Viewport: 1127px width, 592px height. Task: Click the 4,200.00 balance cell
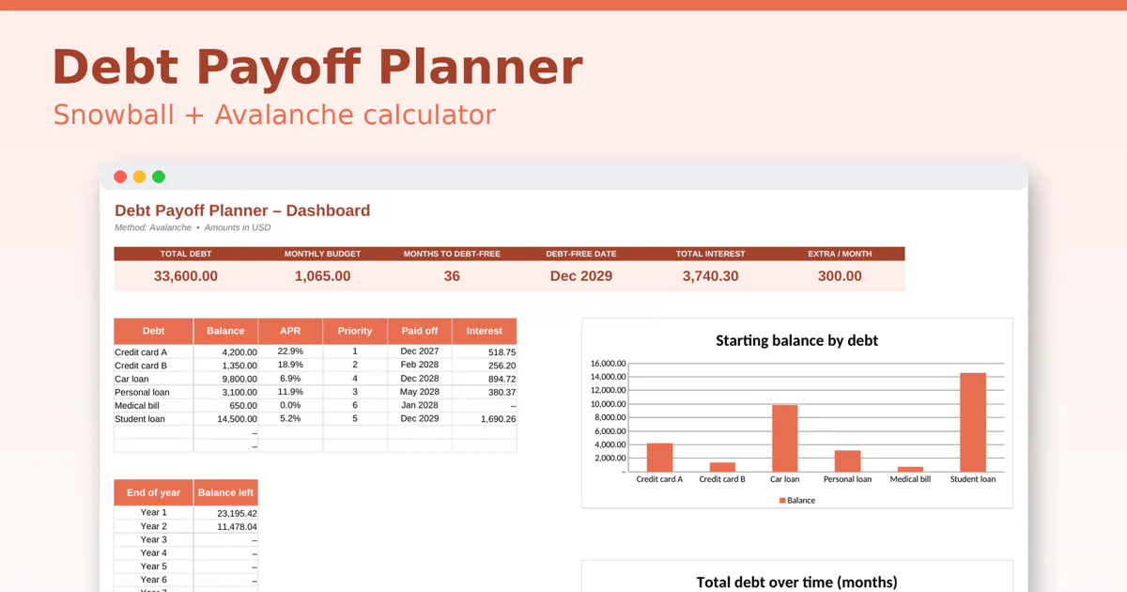(x=225, y=352)
